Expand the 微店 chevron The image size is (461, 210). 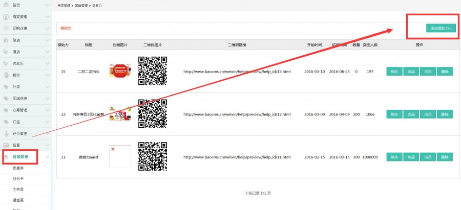[x=48, y=40]
